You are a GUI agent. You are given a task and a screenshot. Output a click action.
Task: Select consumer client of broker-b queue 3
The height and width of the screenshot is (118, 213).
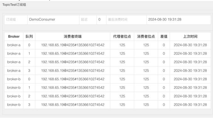pyautogui.click(x=73, y=105)
